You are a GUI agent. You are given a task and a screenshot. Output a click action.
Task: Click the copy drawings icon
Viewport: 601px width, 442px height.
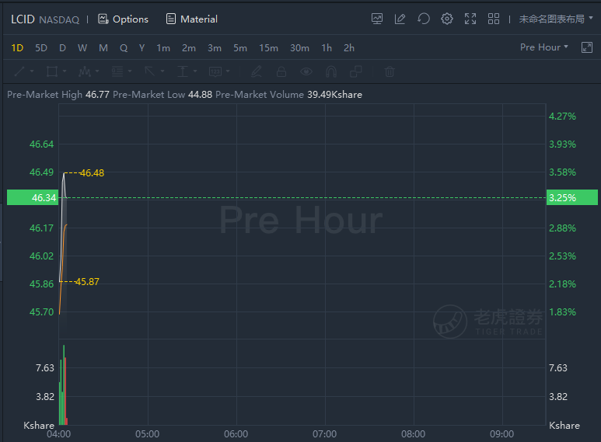click(356, 71)
